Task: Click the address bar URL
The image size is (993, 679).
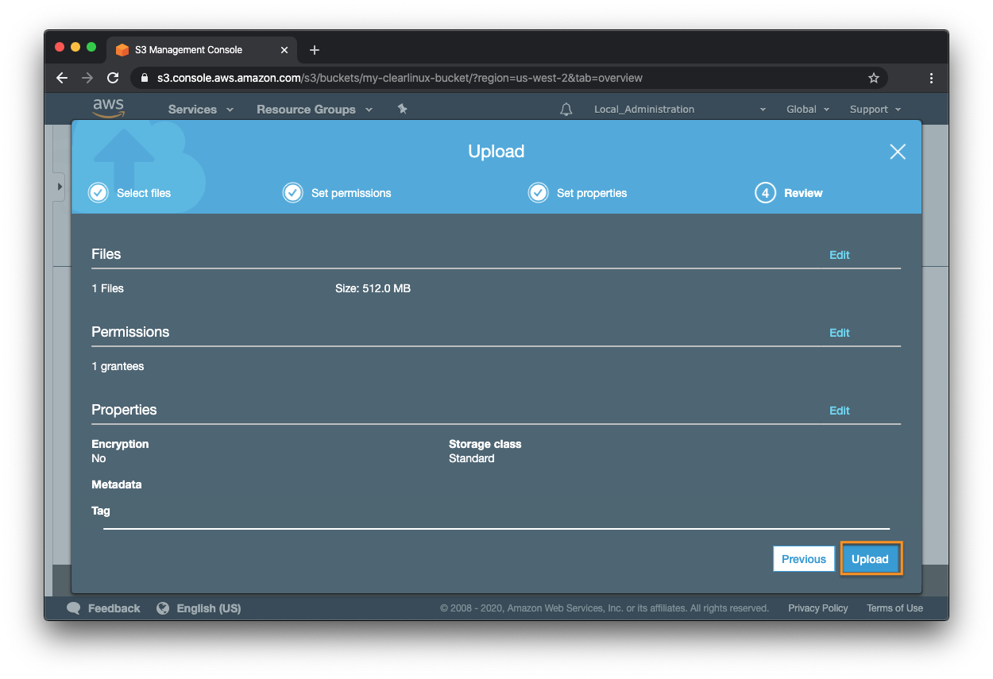Action: point(400,78)
